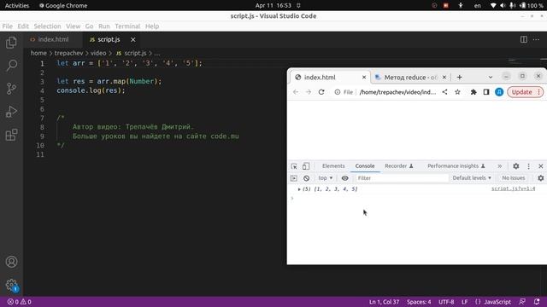The height and width of the screenshot is (307, 547).
Task: Open the Help menu
Action: [152, 26]
